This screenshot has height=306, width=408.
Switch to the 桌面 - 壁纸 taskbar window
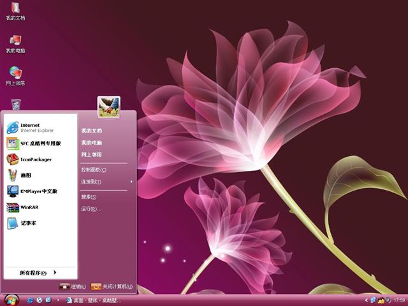coord(94,300)
